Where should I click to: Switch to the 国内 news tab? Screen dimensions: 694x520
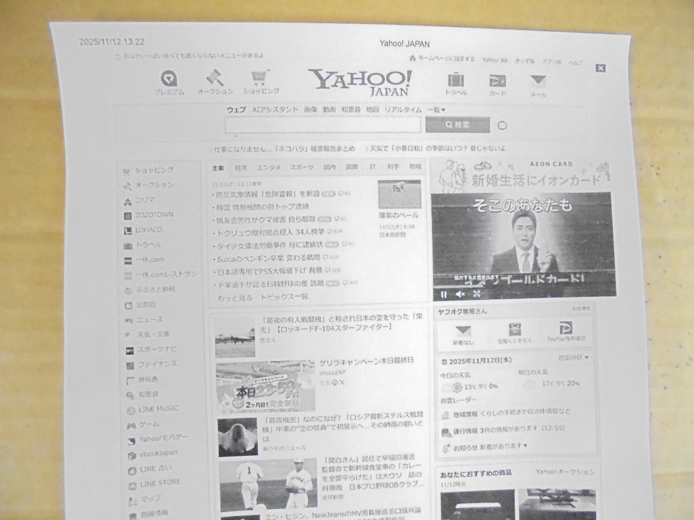pos(330,167)
